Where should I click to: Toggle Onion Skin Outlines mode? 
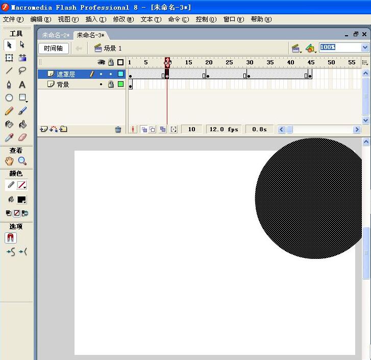153,129
